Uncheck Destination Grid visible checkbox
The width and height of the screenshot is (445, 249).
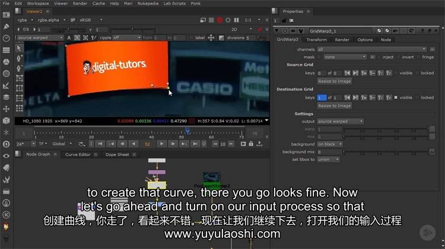(396, 98)
